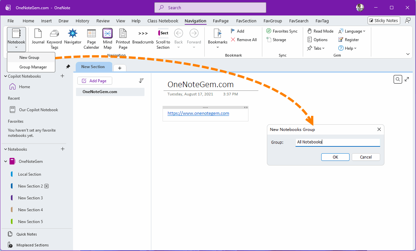Screen dimensions: 416x251
Task: Switch to the FavPage tab
Action: [221, 21]
